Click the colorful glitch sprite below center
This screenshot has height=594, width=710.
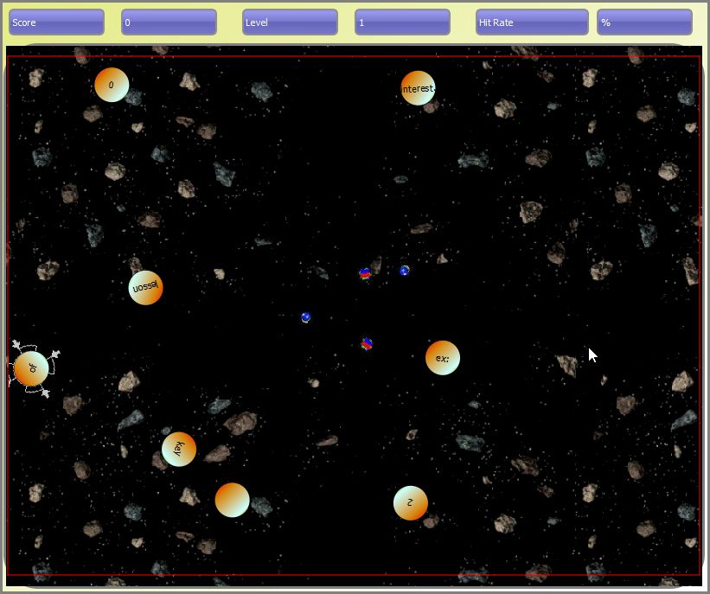tap(367, 343)
